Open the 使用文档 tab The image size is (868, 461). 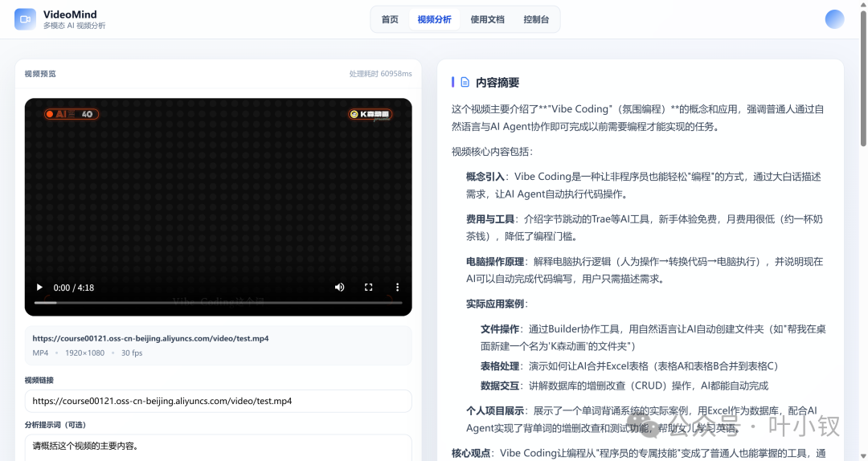pos(487,19)
